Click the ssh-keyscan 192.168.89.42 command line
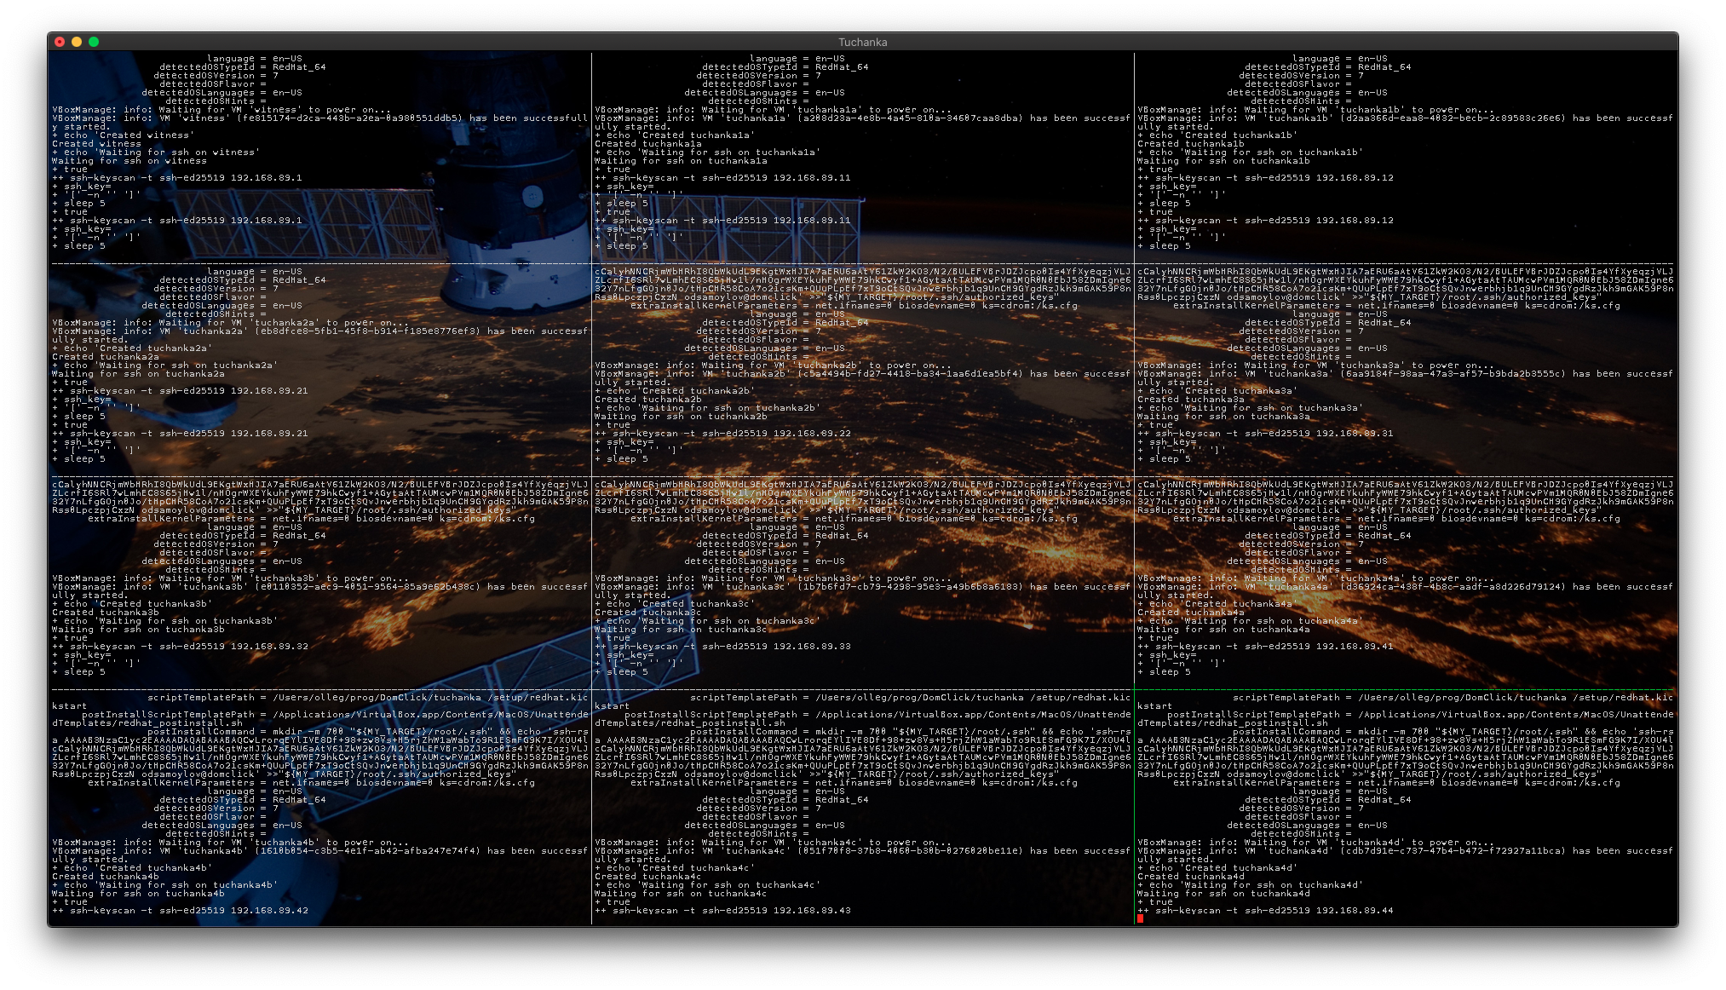This screenshot has height=990, width=1726. pos(180,910)
